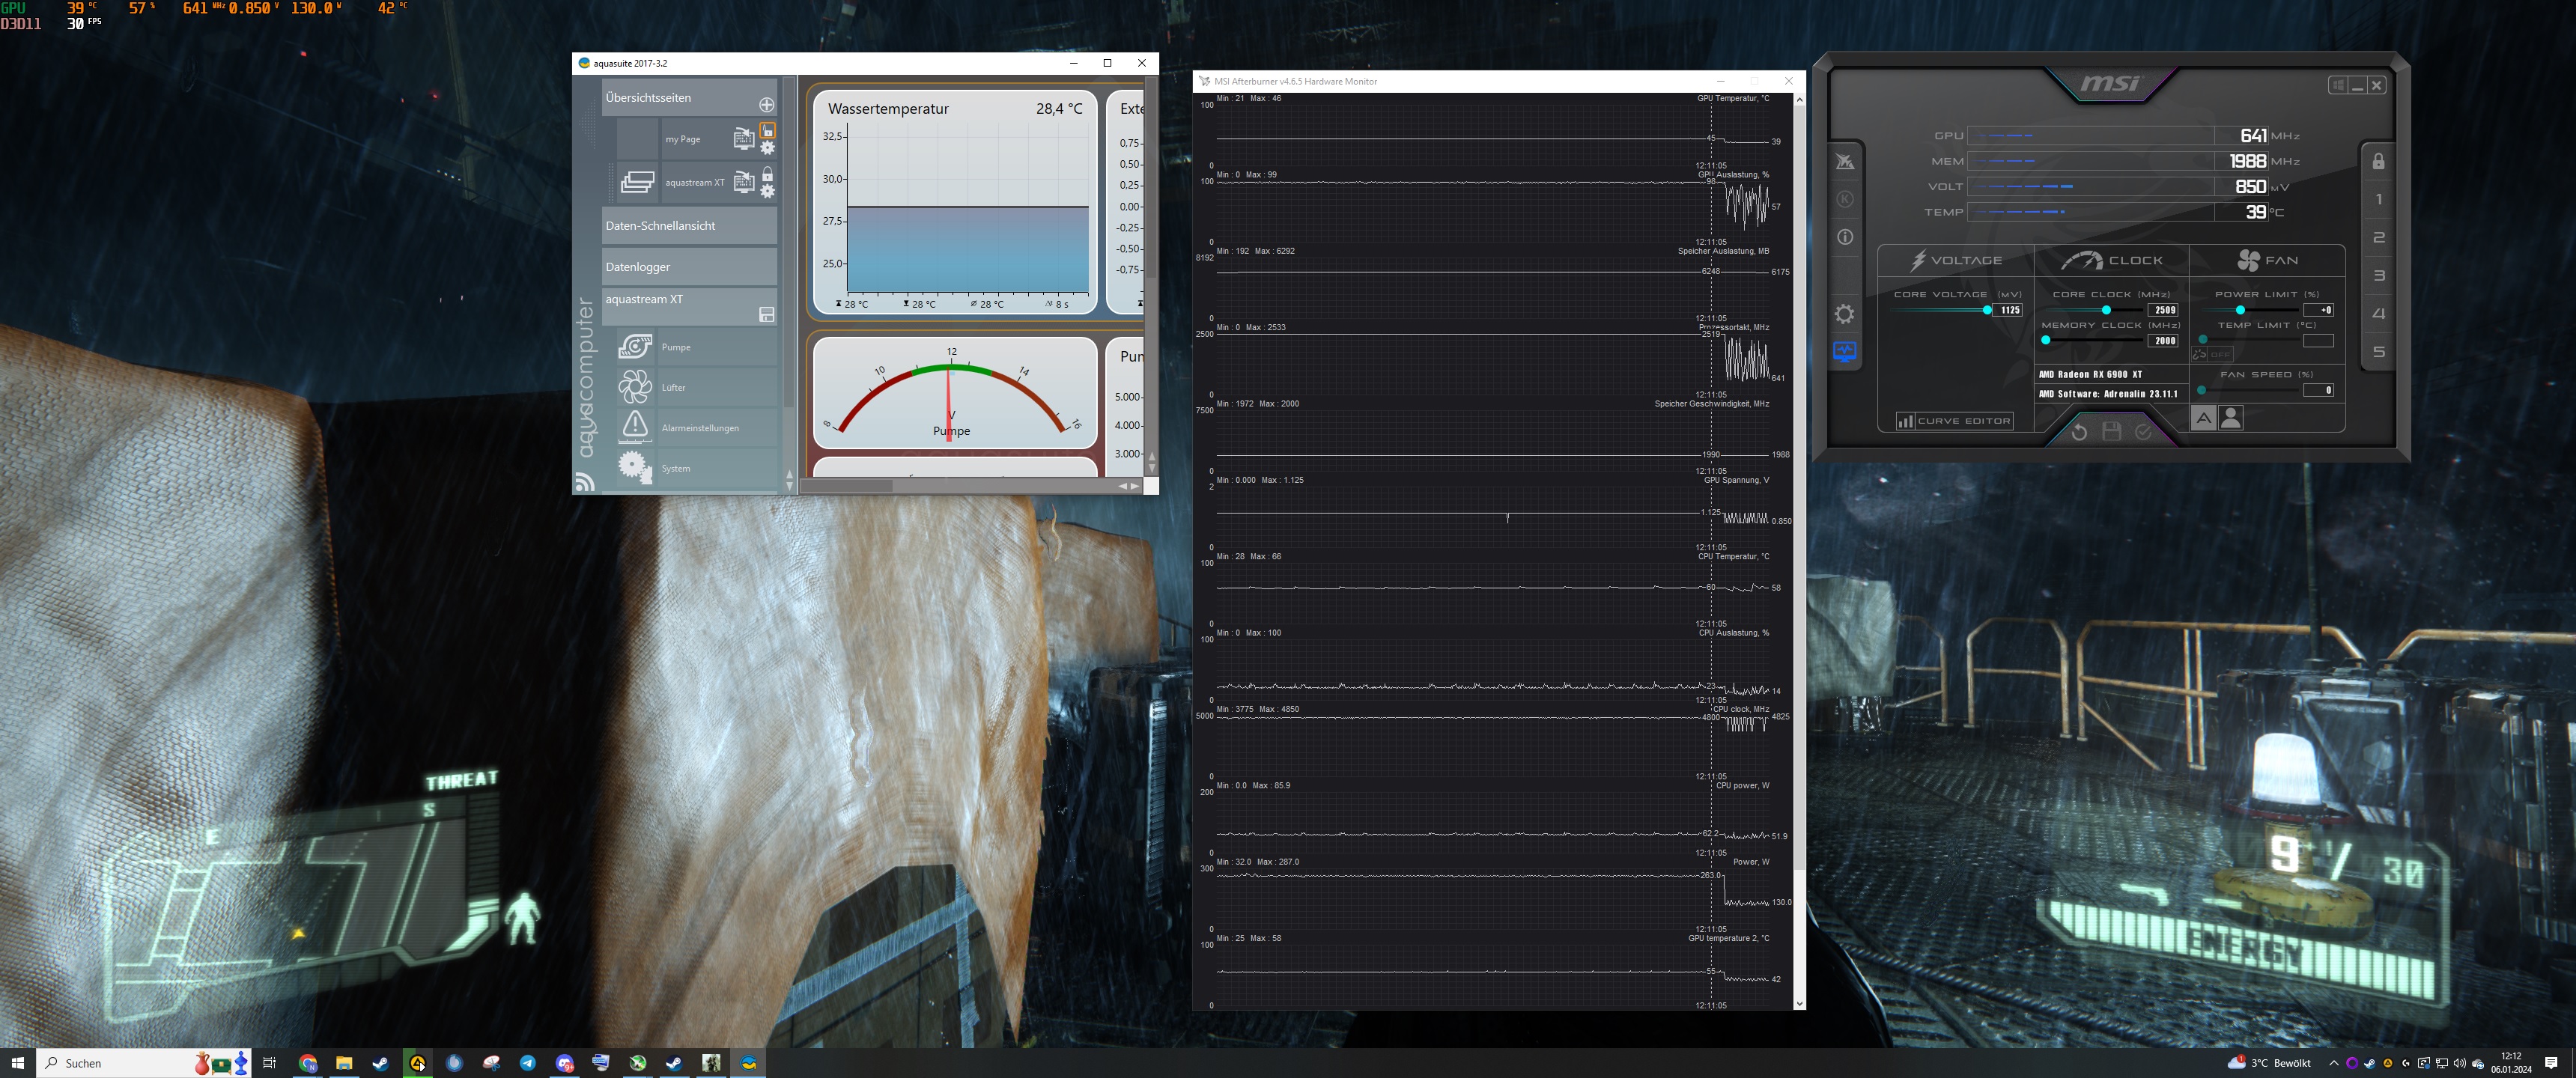The image size is (2576, 1078).
Task: Adjust the Core Clock slider handle
Action: click(x=2106, y=310)
